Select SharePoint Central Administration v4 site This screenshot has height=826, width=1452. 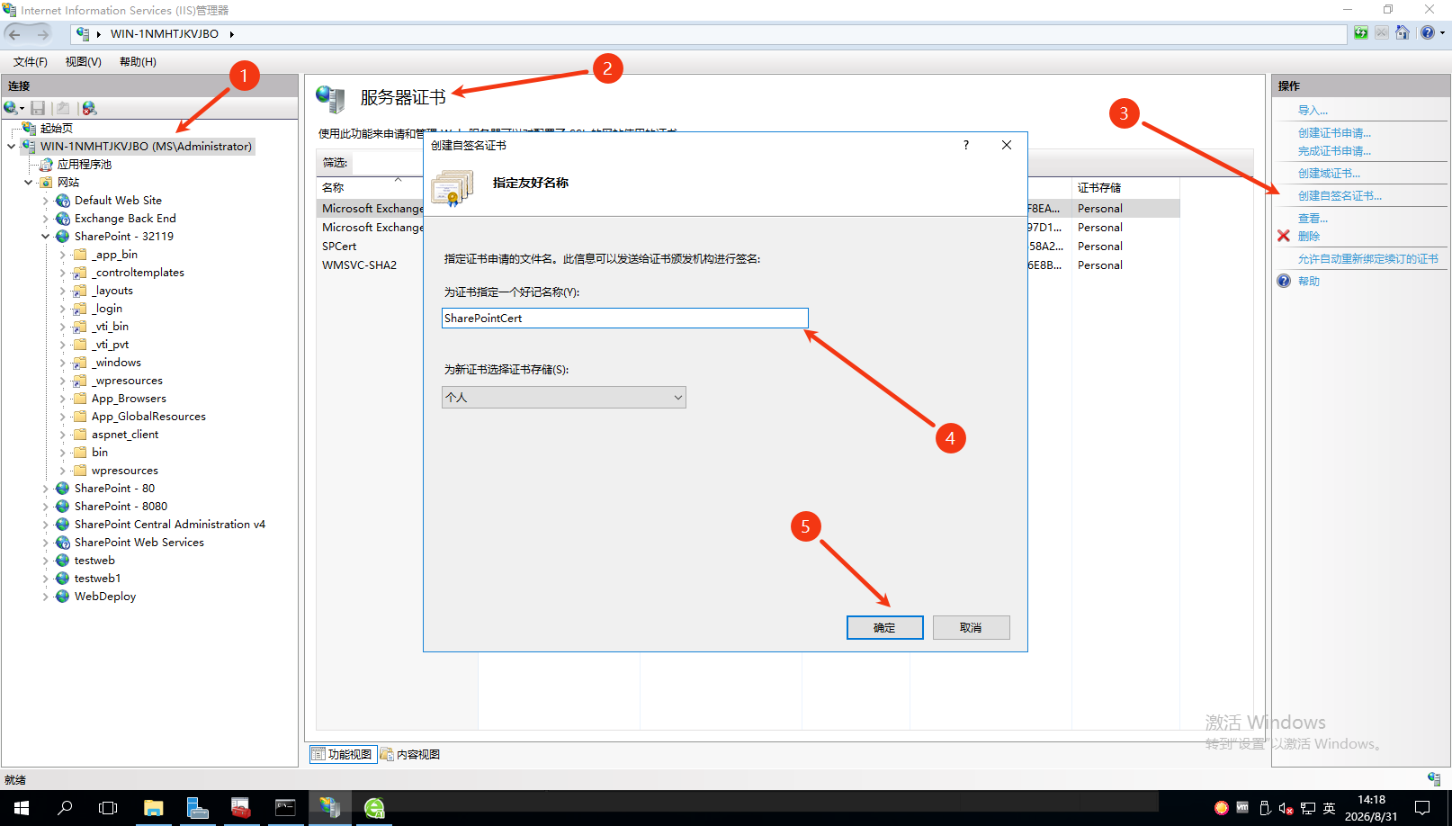pos(170,525)
